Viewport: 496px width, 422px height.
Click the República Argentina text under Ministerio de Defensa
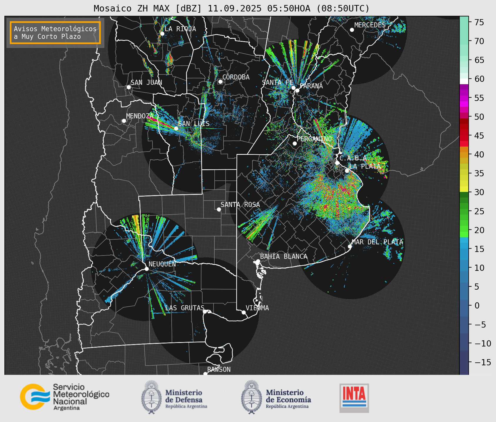click(186, 406)
